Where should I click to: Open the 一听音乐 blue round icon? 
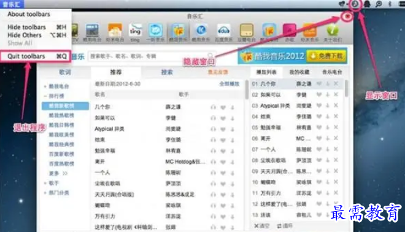tap(155, 32)
